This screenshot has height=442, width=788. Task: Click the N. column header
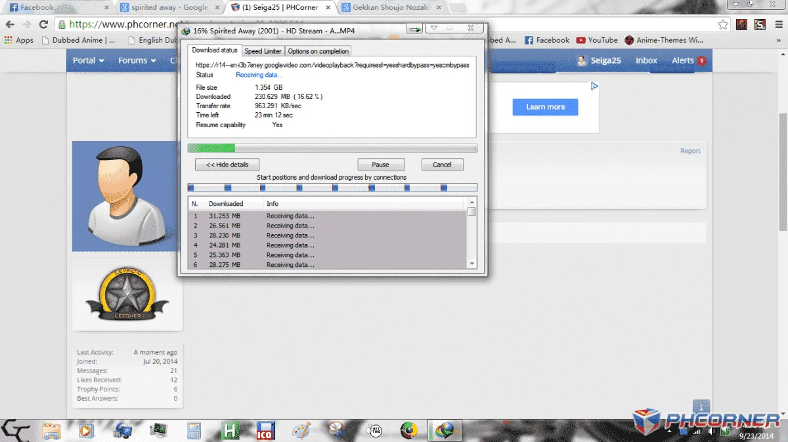click(x=196, y=204)
